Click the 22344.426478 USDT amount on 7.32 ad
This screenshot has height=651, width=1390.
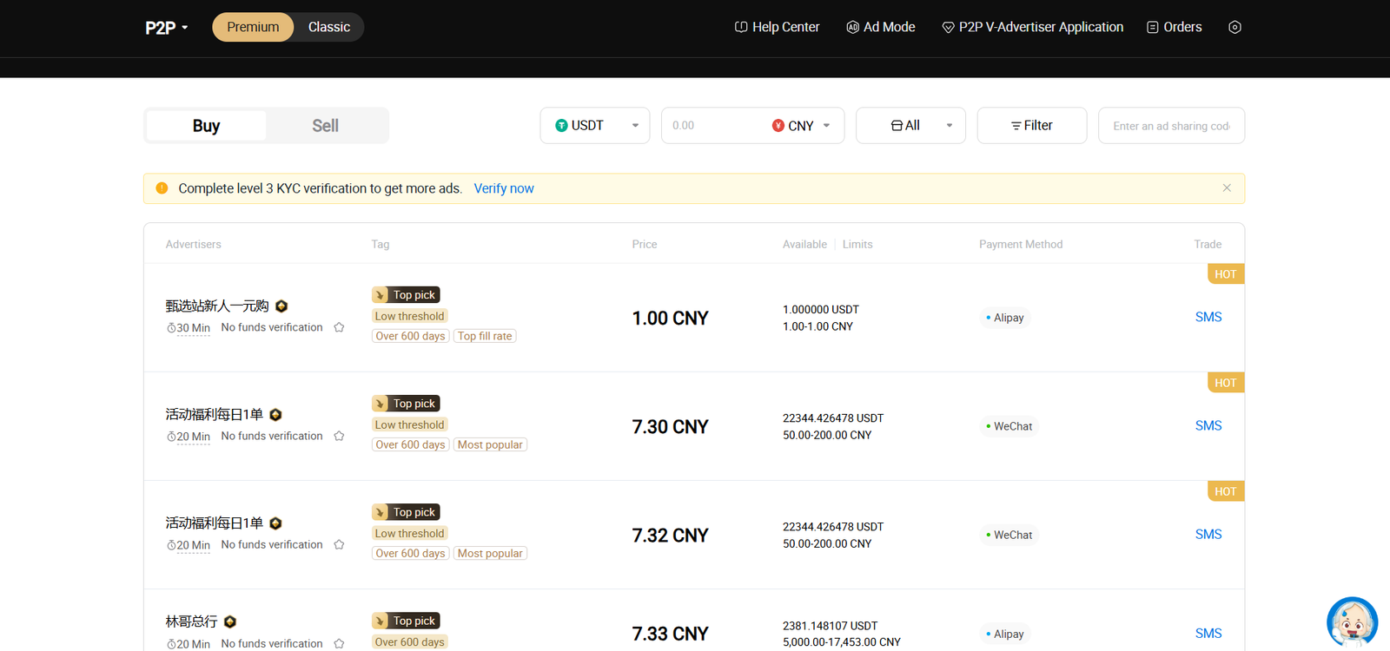[833, 527]
